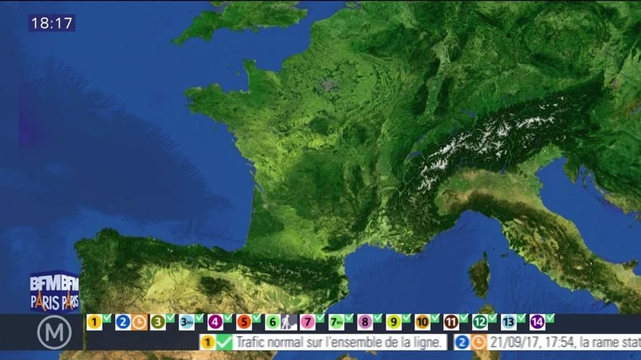Viewport: 641px width, 360px height.
Task: Select metro line 11 brown badge
Action: (452, 322)
